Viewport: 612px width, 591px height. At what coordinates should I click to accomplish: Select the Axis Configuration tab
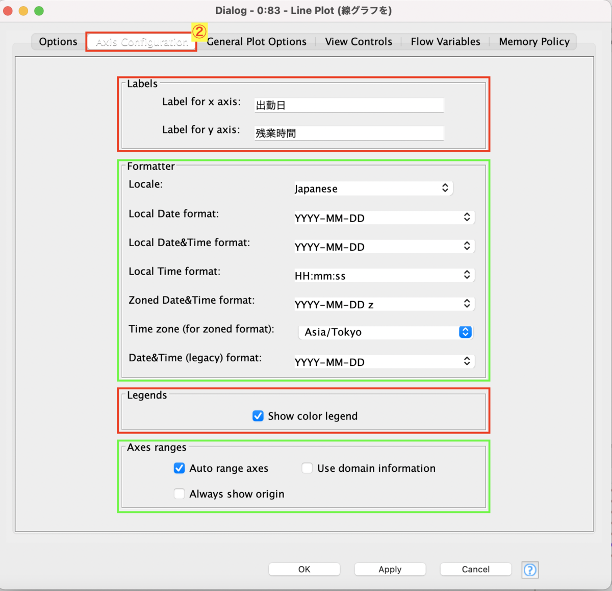(142, 42)
